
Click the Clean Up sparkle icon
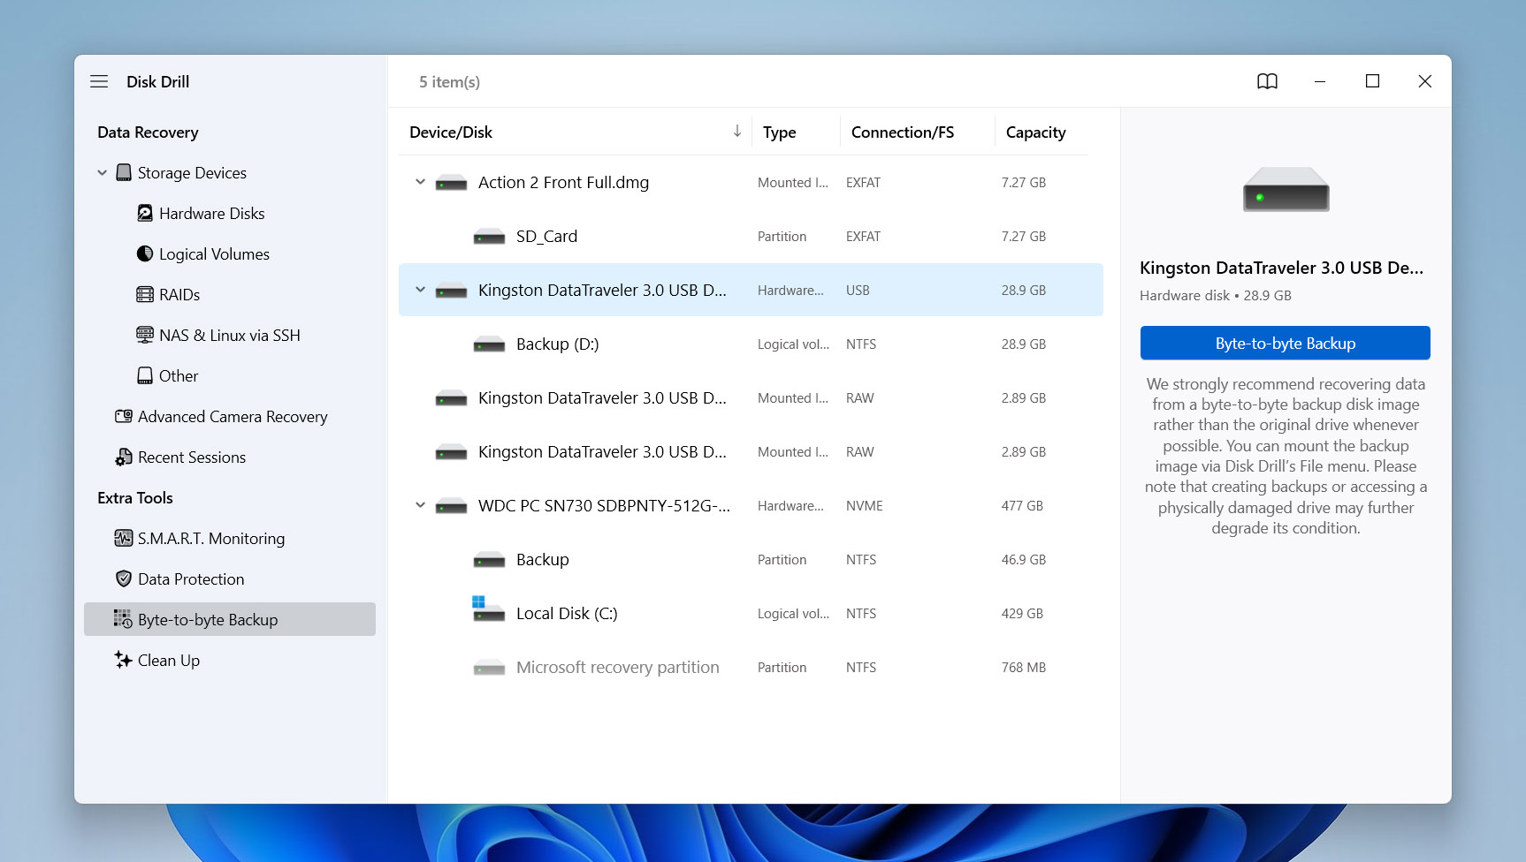[x=123, y=660]
